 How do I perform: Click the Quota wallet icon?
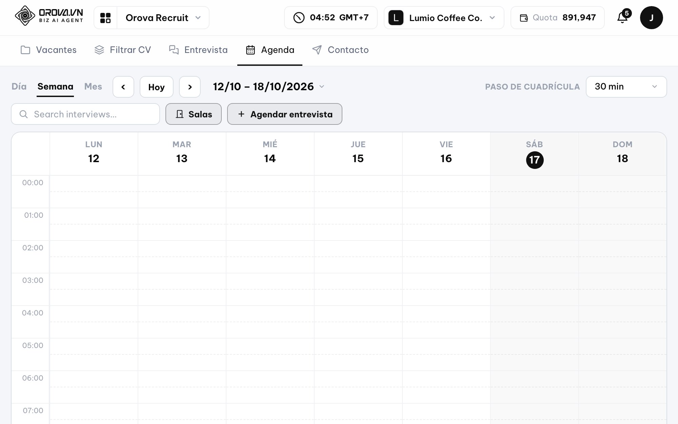click(x=524, y=18)
